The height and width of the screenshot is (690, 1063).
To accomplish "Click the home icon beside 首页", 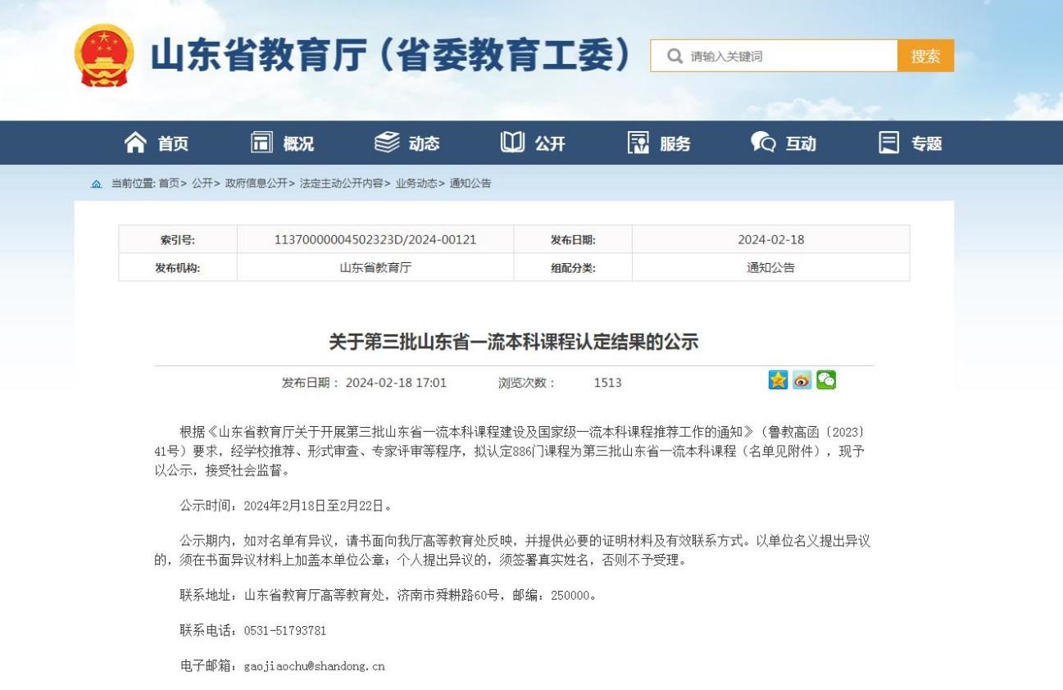I will [135, 143].
